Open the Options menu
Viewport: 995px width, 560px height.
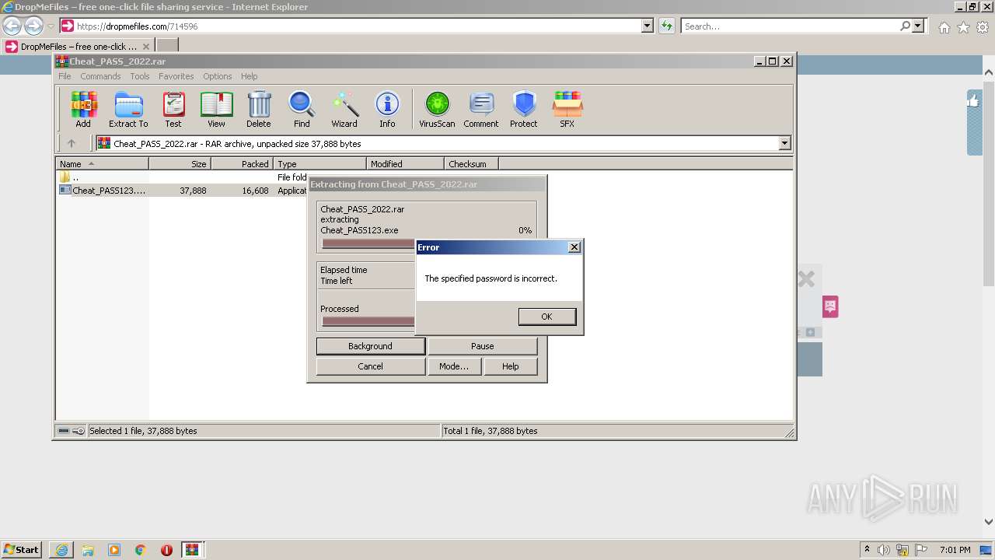(218, 76)
